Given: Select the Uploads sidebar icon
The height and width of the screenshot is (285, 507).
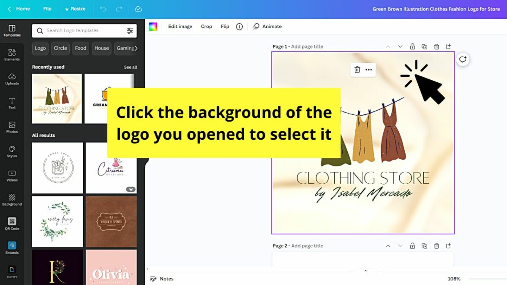Looking at the screenshot, I should pyautogui.click(x=12, y=79).
